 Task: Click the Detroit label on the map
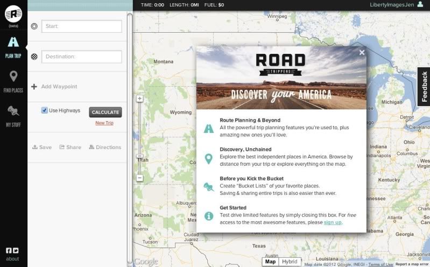click(407, 117)
